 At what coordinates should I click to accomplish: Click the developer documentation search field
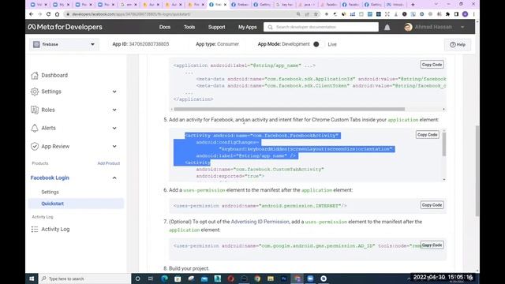(x=321, y=27)
